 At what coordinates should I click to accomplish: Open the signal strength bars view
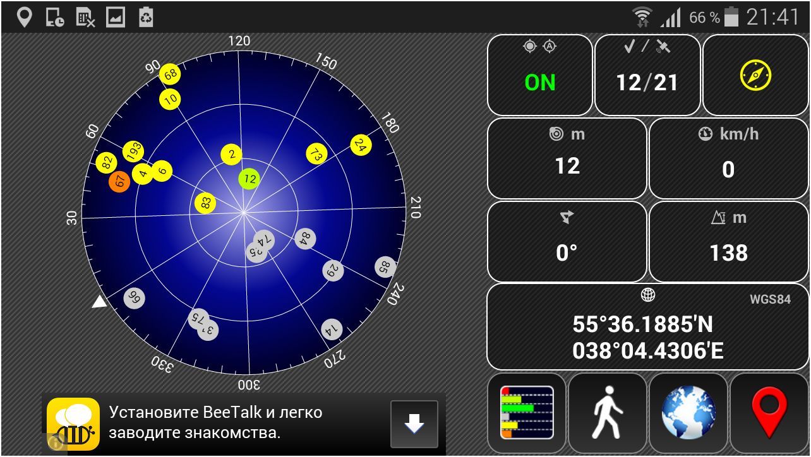click(x=527, y=413)
